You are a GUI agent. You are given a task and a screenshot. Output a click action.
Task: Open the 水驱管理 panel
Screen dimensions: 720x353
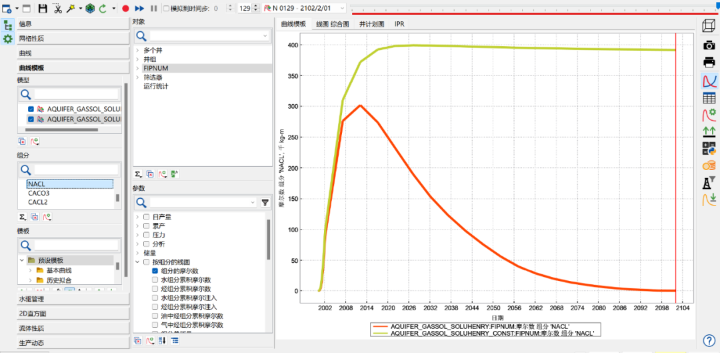click(x=72, y=299)
